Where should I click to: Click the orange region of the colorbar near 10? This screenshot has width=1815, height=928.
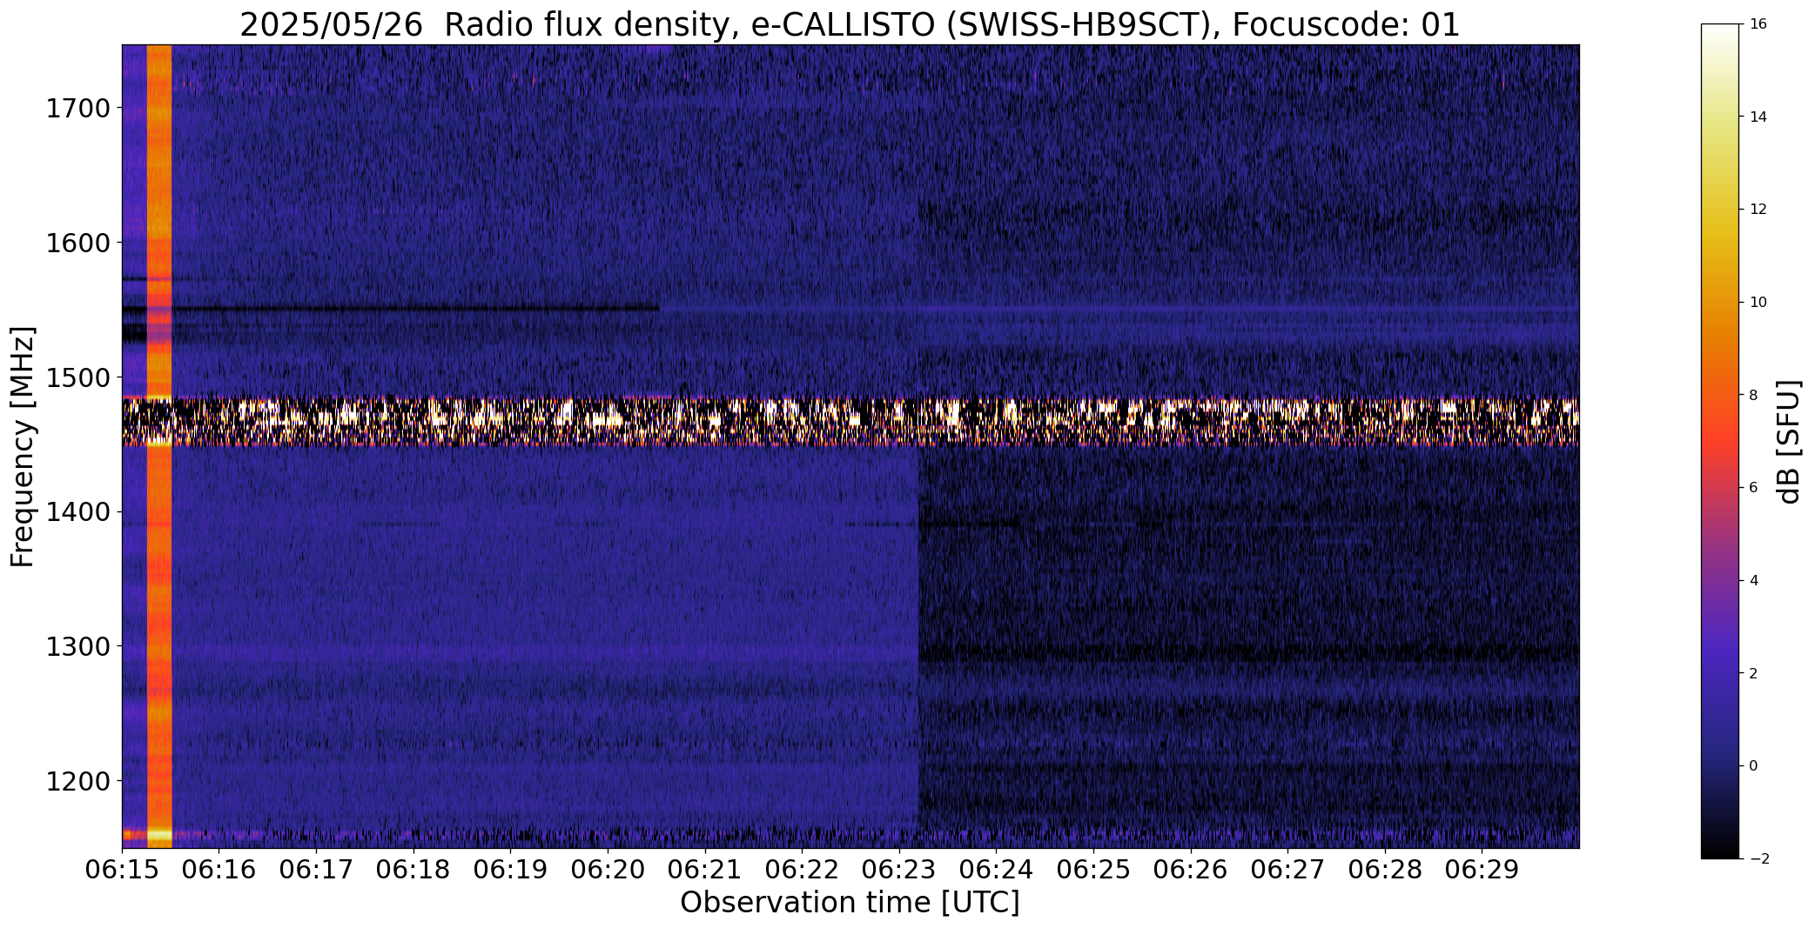point(1719,303)
